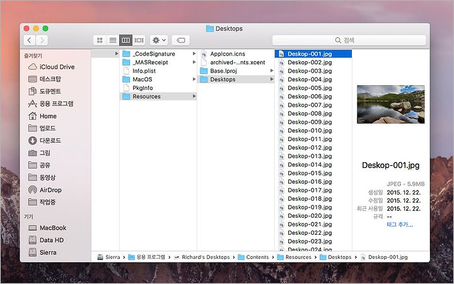Viewport: 454px width, 284px height.
Task: Open Home in the sidebar
Action: pos(43,116)
